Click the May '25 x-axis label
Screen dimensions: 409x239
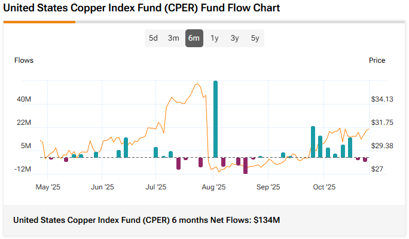coord(48,187)
